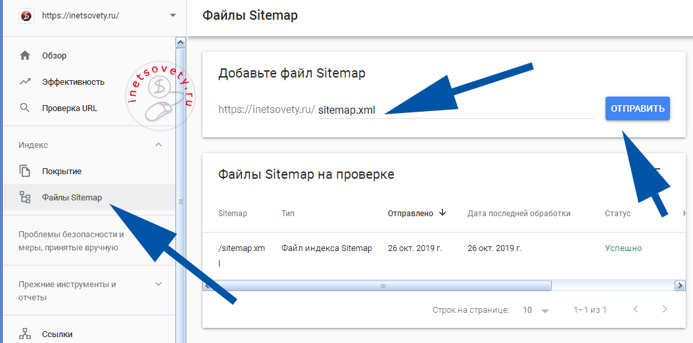This screenshot has height=343, width=693.
Task: Click the Покрытие pages icon
Action: pos(25,171)
